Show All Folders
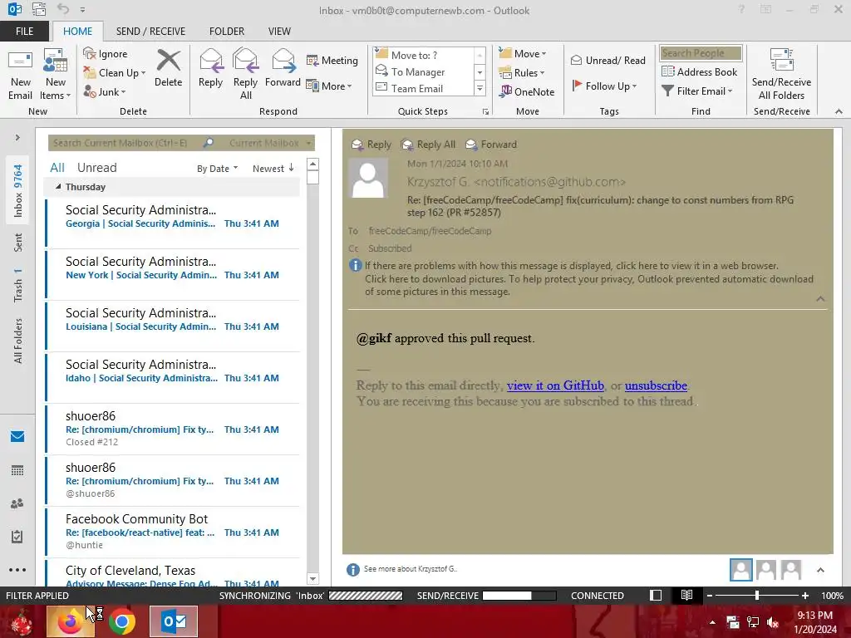Viewport: 851px width, 638px height. point(18,341)
